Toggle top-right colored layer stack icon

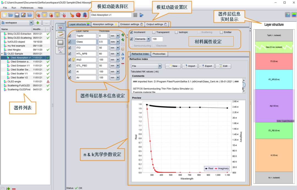(x=294, y=15)
